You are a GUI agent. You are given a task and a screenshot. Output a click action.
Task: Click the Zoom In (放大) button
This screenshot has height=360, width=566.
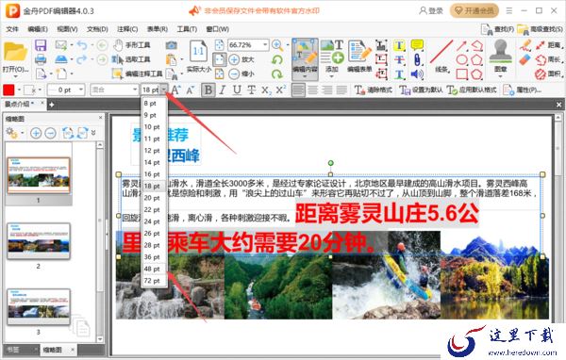point(241,59)
